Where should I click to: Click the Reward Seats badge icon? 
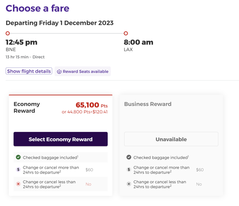tap(59, 72)
